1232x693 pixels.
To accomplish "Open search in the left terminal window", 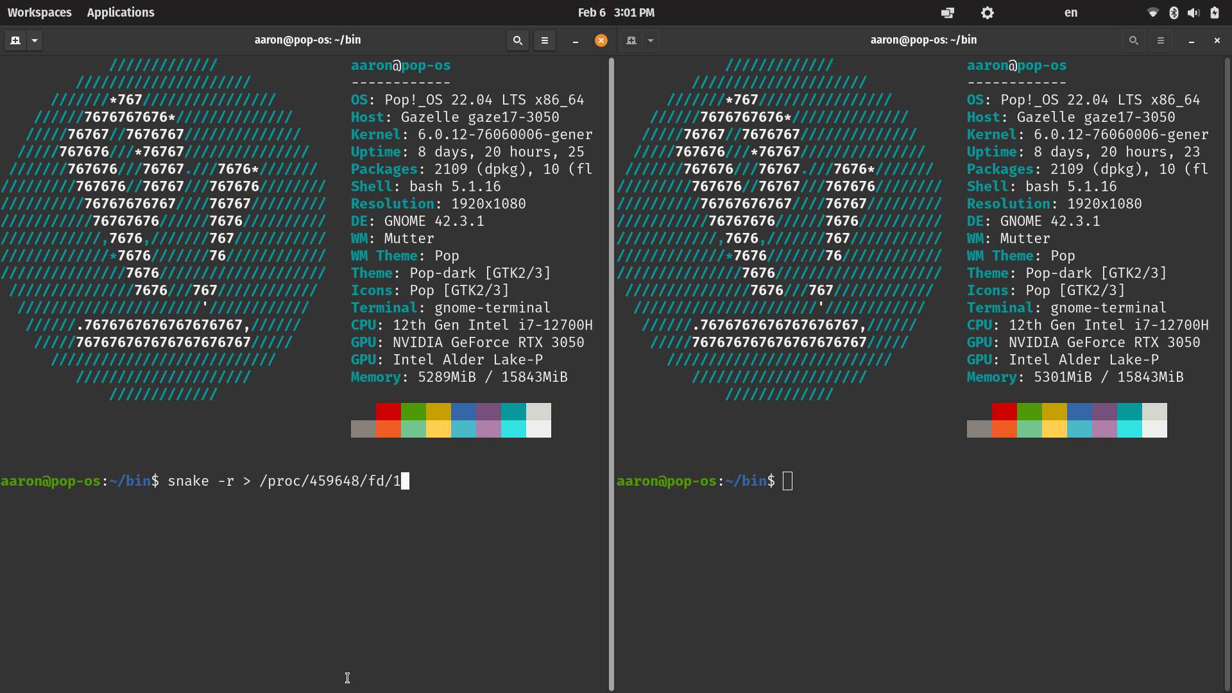I will point(517,40).
